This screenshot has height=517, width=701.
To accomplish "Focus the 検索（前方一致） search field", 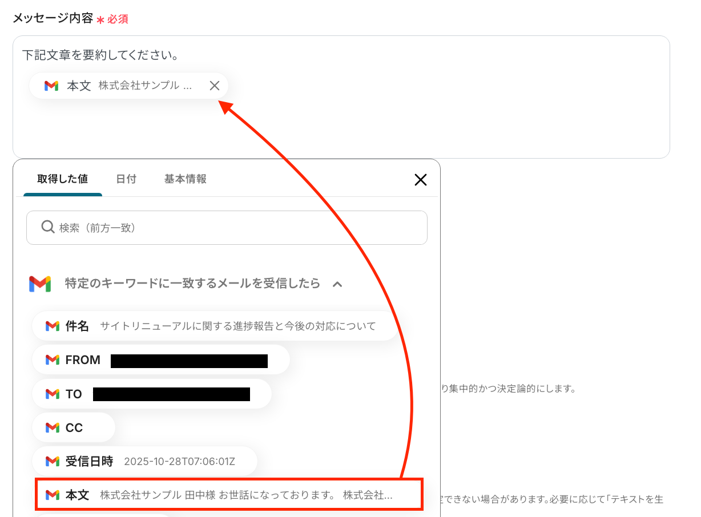I will [227, 228].
